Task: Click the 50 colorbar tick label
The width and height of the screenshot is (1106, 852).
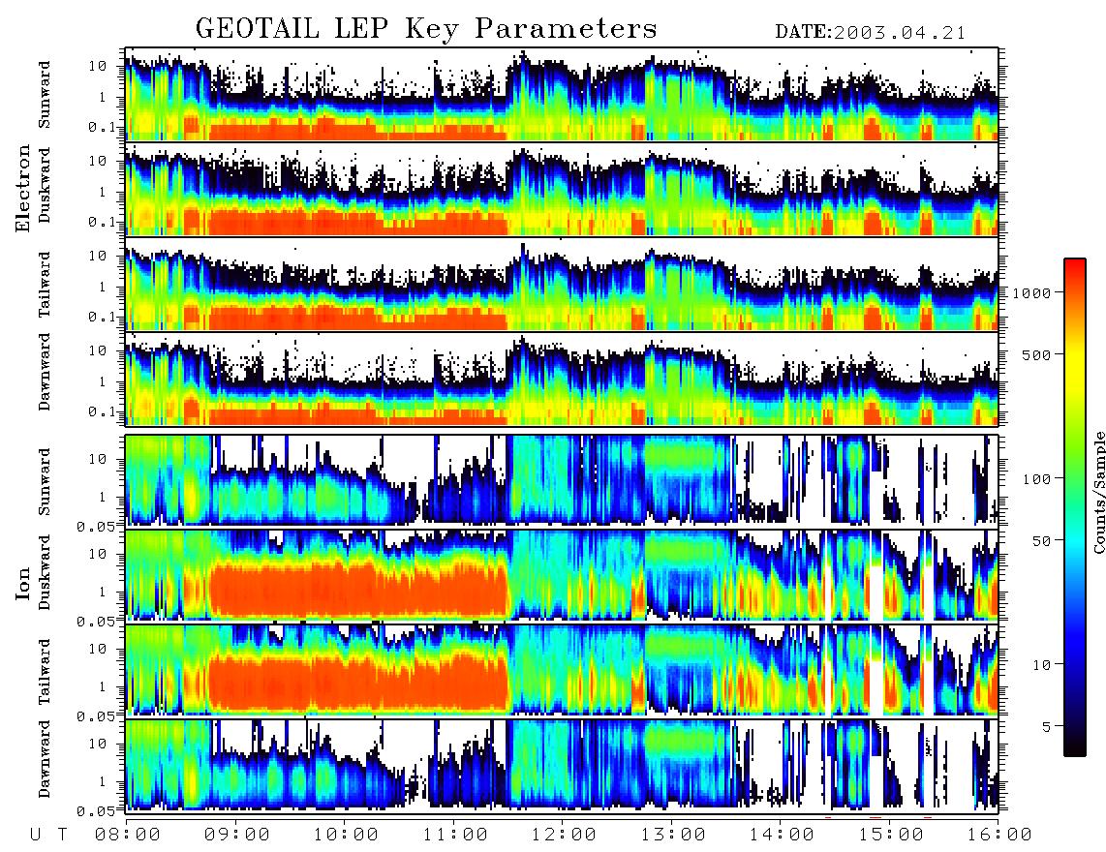Action: coord(1041,541)
